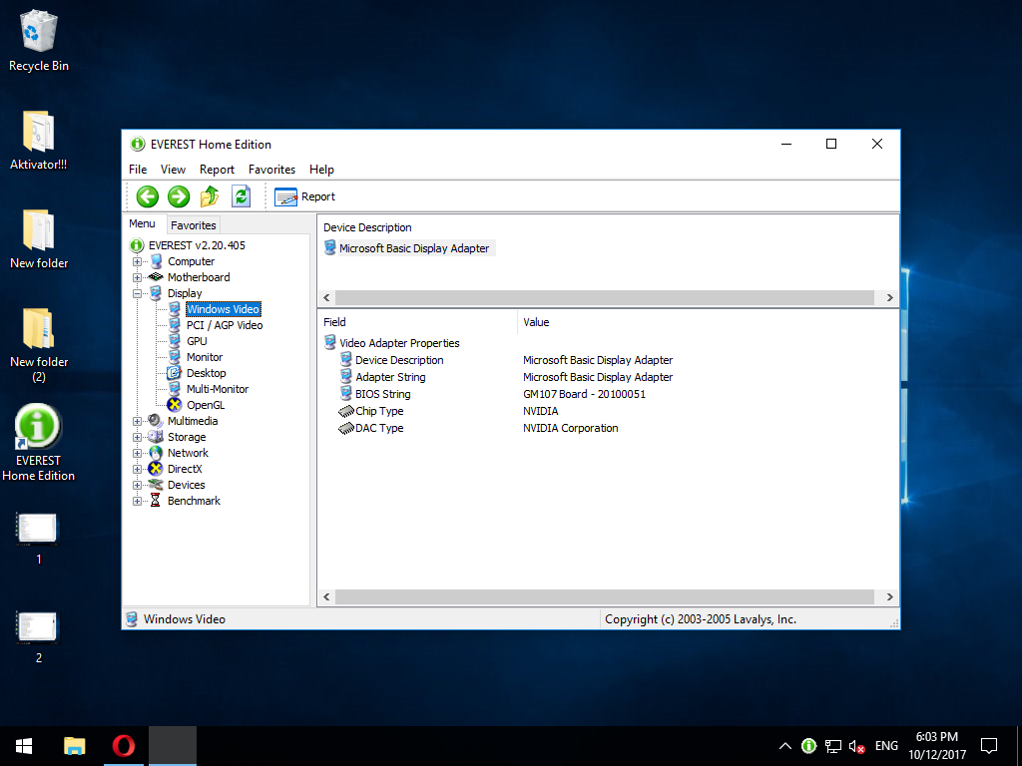Click the DirectX X icon in tree
The width and height of the screenshot is (1022, 766).
(x=155, y=469)
